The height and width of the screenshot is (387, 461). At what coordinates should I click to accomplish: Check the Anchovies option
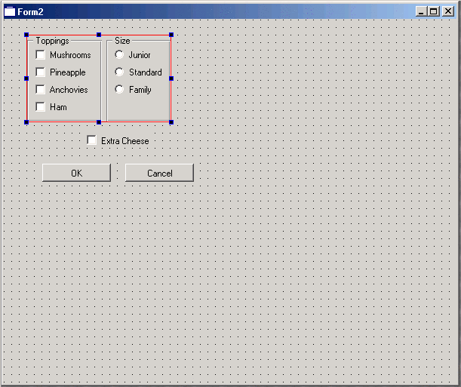click(41, 90)
